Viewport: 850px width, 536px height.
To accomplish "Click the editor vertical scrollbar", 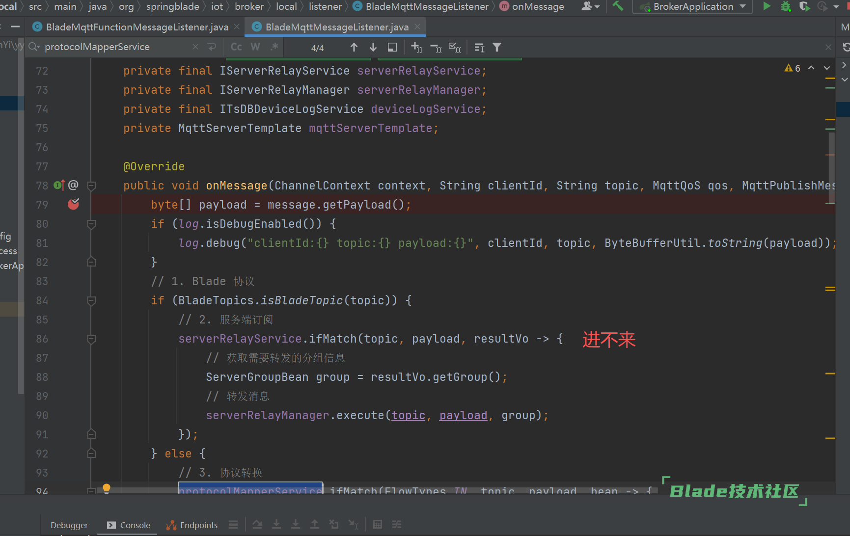I will coord(831,168).
